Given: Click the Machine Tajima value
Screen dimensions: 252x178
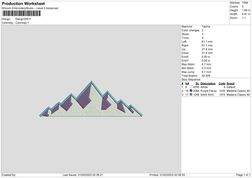Looking at the screenshot, I should [x=206, y=26].
